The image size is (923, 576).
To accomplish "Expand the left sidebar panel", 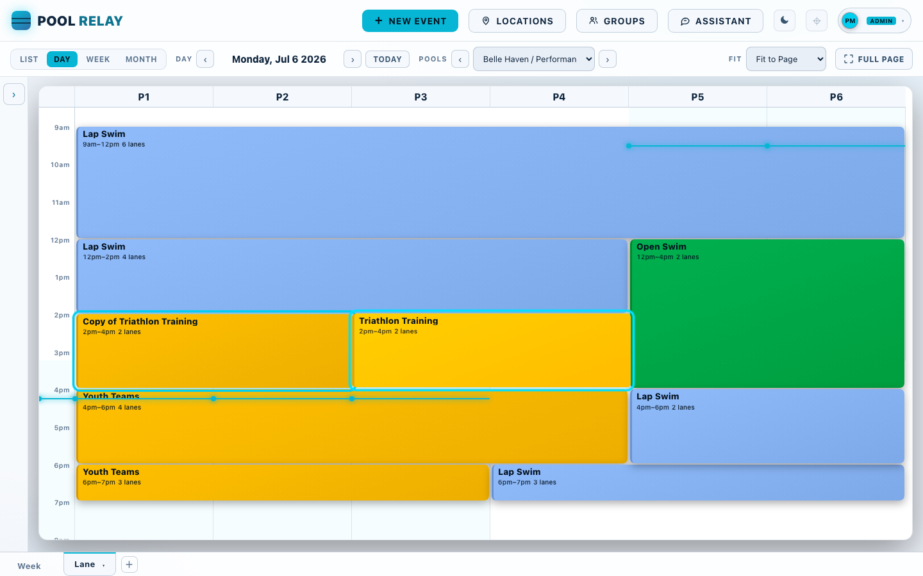I will (14, 94).
